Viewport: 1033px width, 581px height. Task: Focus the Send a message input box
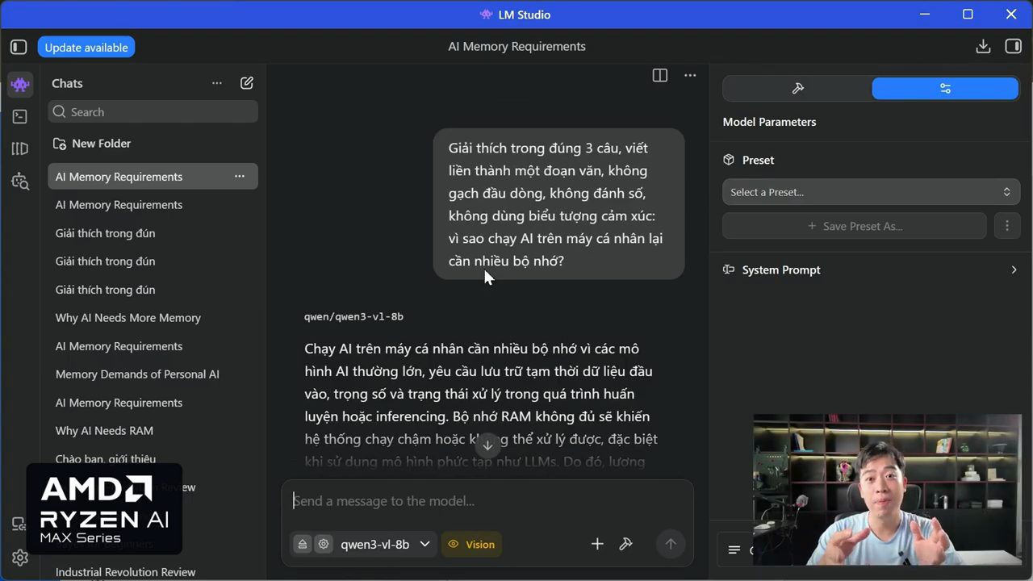(487, 501)
